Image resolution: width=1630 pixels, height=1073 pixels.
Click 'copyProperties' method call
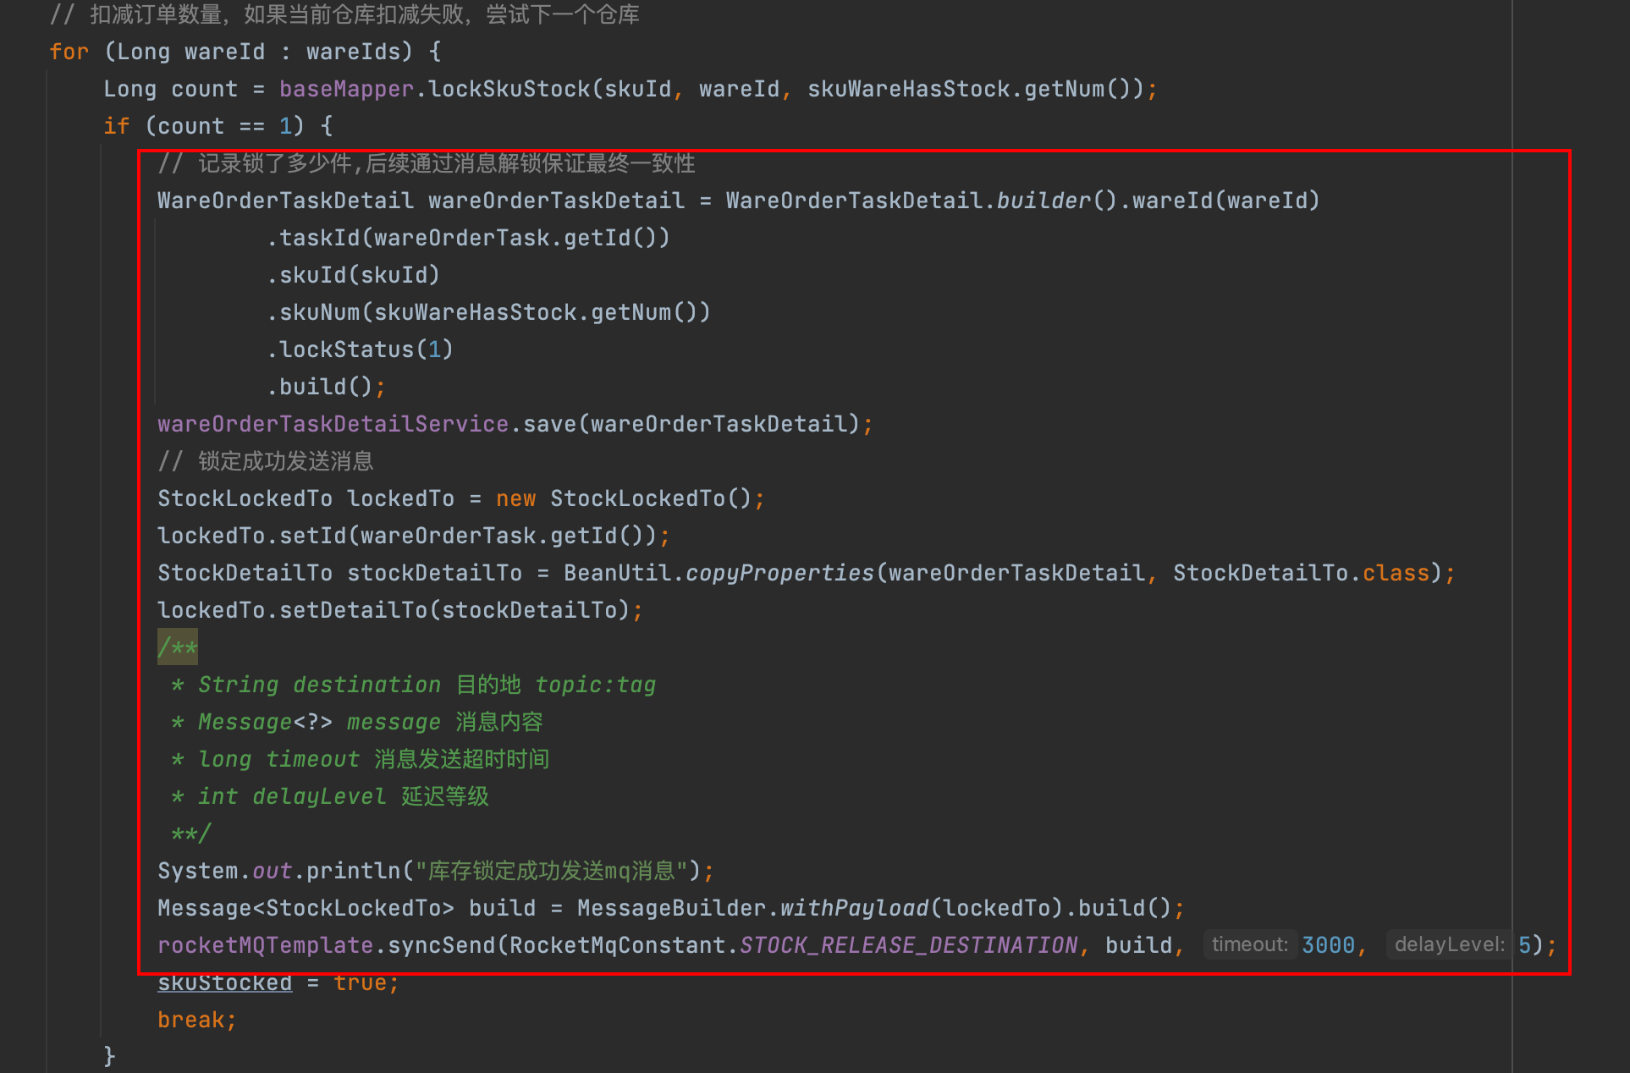[779, 573]
